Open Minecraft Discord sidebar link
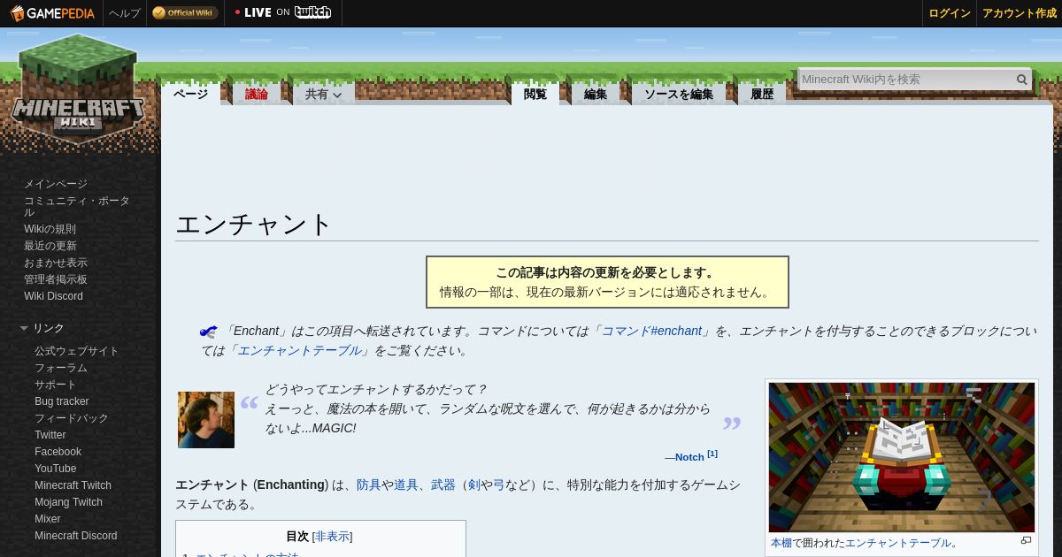This screenshot has width=1062, height=557. [x=76, y=536]
